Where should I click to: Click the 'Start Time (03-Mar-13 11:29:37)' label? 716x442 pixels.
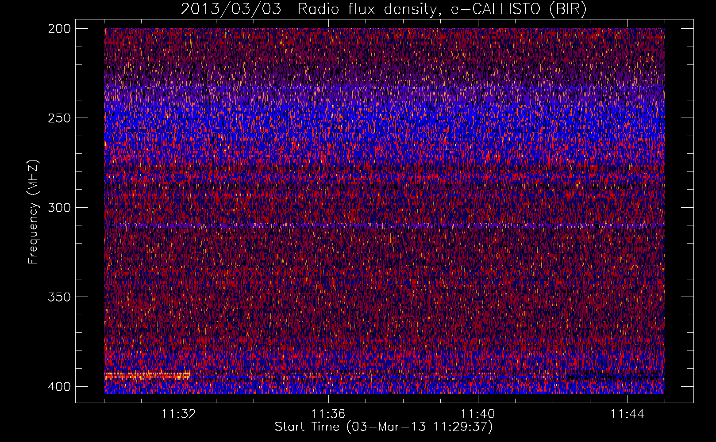[384, 427]
